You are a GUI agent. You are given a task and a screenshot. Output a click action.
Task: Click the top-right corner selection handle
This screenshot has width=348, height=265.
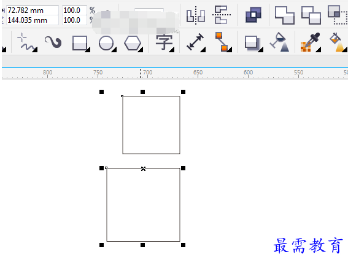(x=183, y=92)
